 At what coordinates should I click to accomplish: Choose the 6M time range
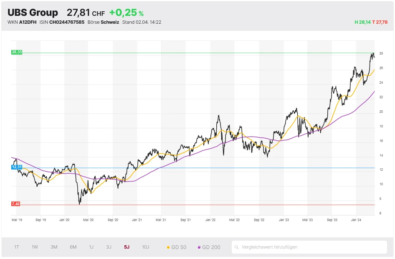pos(73,247)
